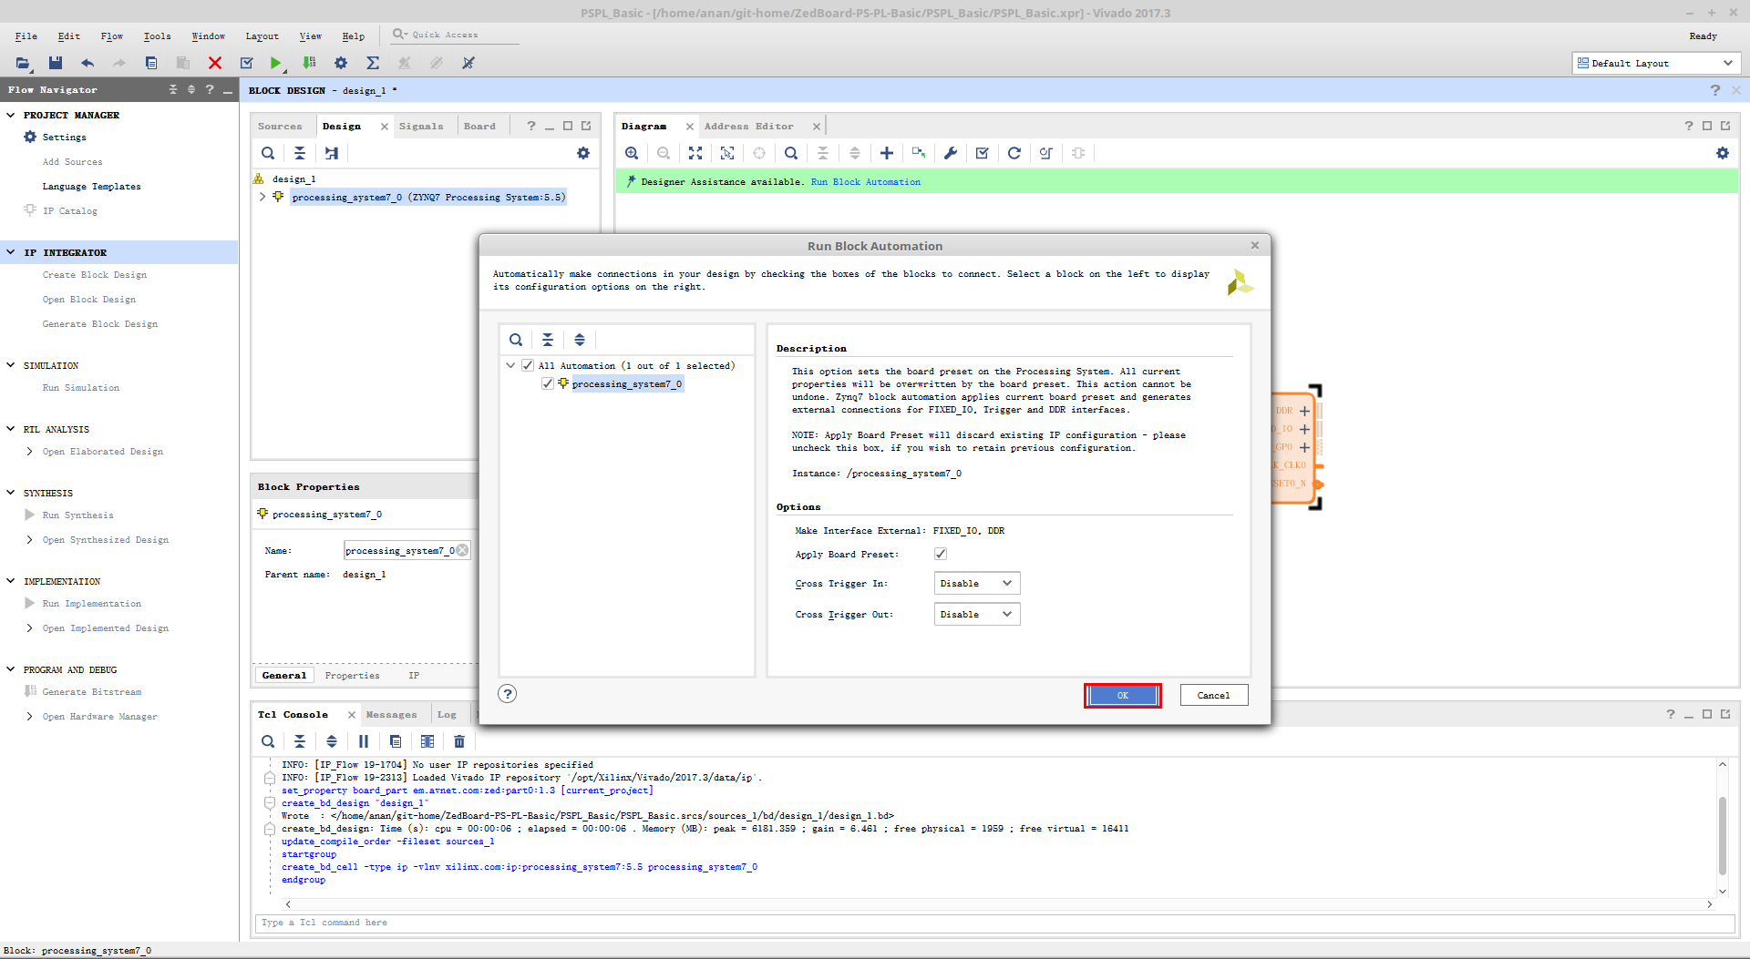
Task: Collapse All Automation tree node
Action: pyautogui.click(x=510, y=365)
